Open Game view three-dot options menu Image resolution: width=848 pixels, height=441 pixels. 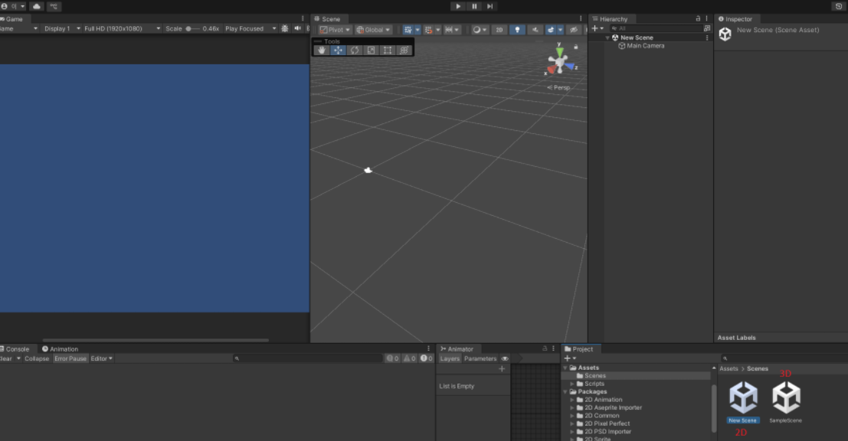(303, 18)
